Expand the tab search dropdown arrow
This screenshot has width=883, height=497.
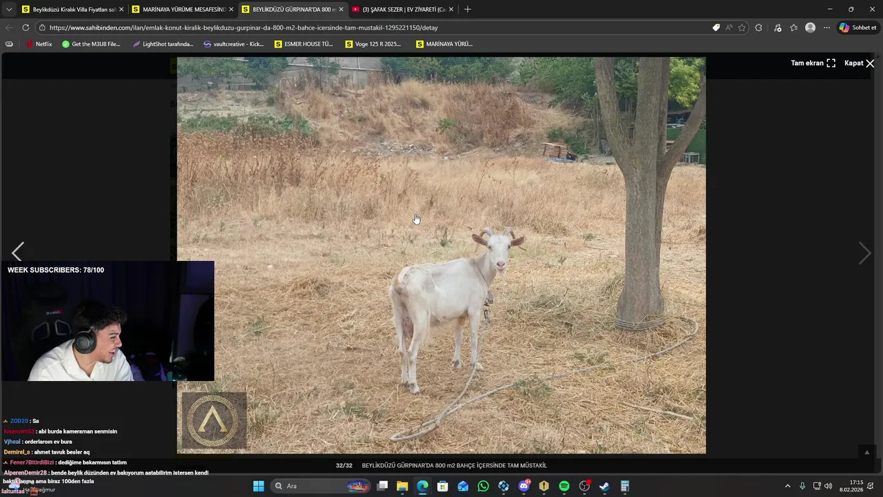click(x=9, y=9)
